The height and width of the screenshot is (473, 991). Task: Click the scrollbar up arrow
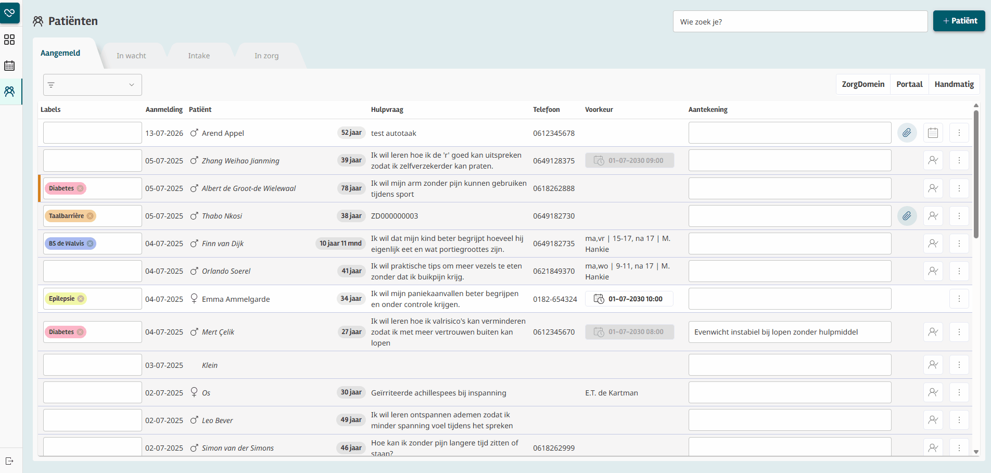click(976, 106)
